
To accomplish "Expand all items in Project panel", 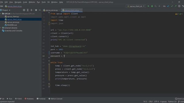I will pyautogui.click(x=28, y=10).
